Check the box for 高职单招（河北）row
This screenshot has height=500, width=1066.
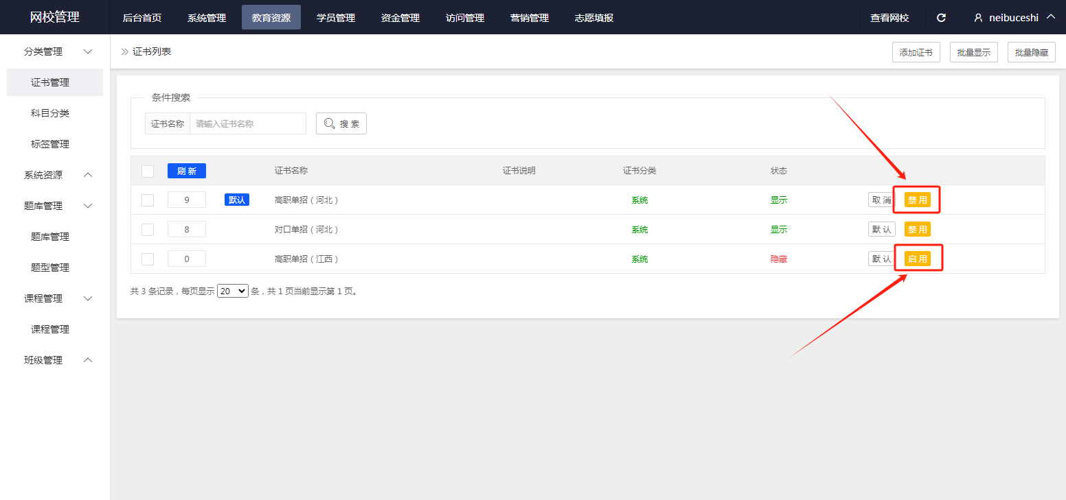pos(148,200)
